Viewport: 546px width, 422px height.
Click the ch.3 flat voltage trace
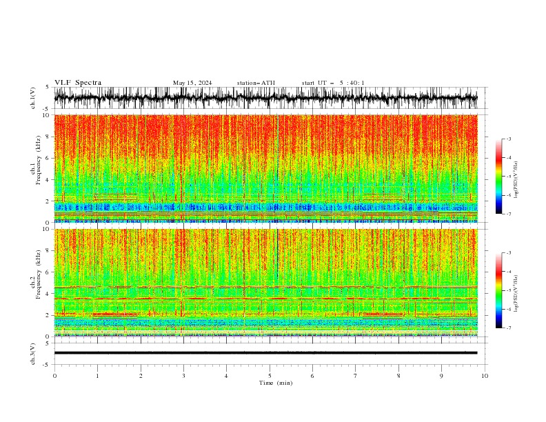pos(265,353)
